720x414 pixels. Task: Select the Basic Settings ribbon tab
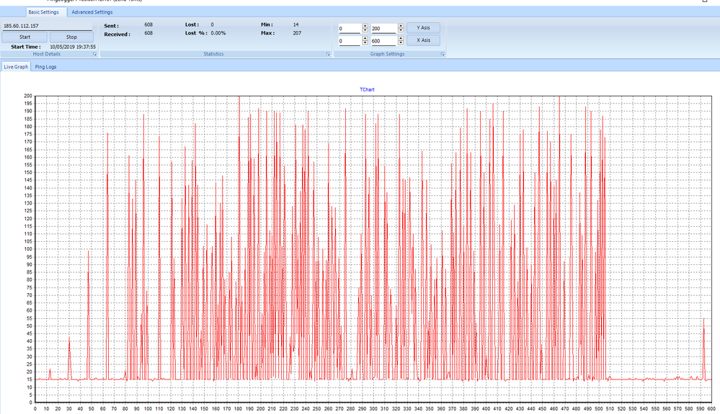[43, 12]
